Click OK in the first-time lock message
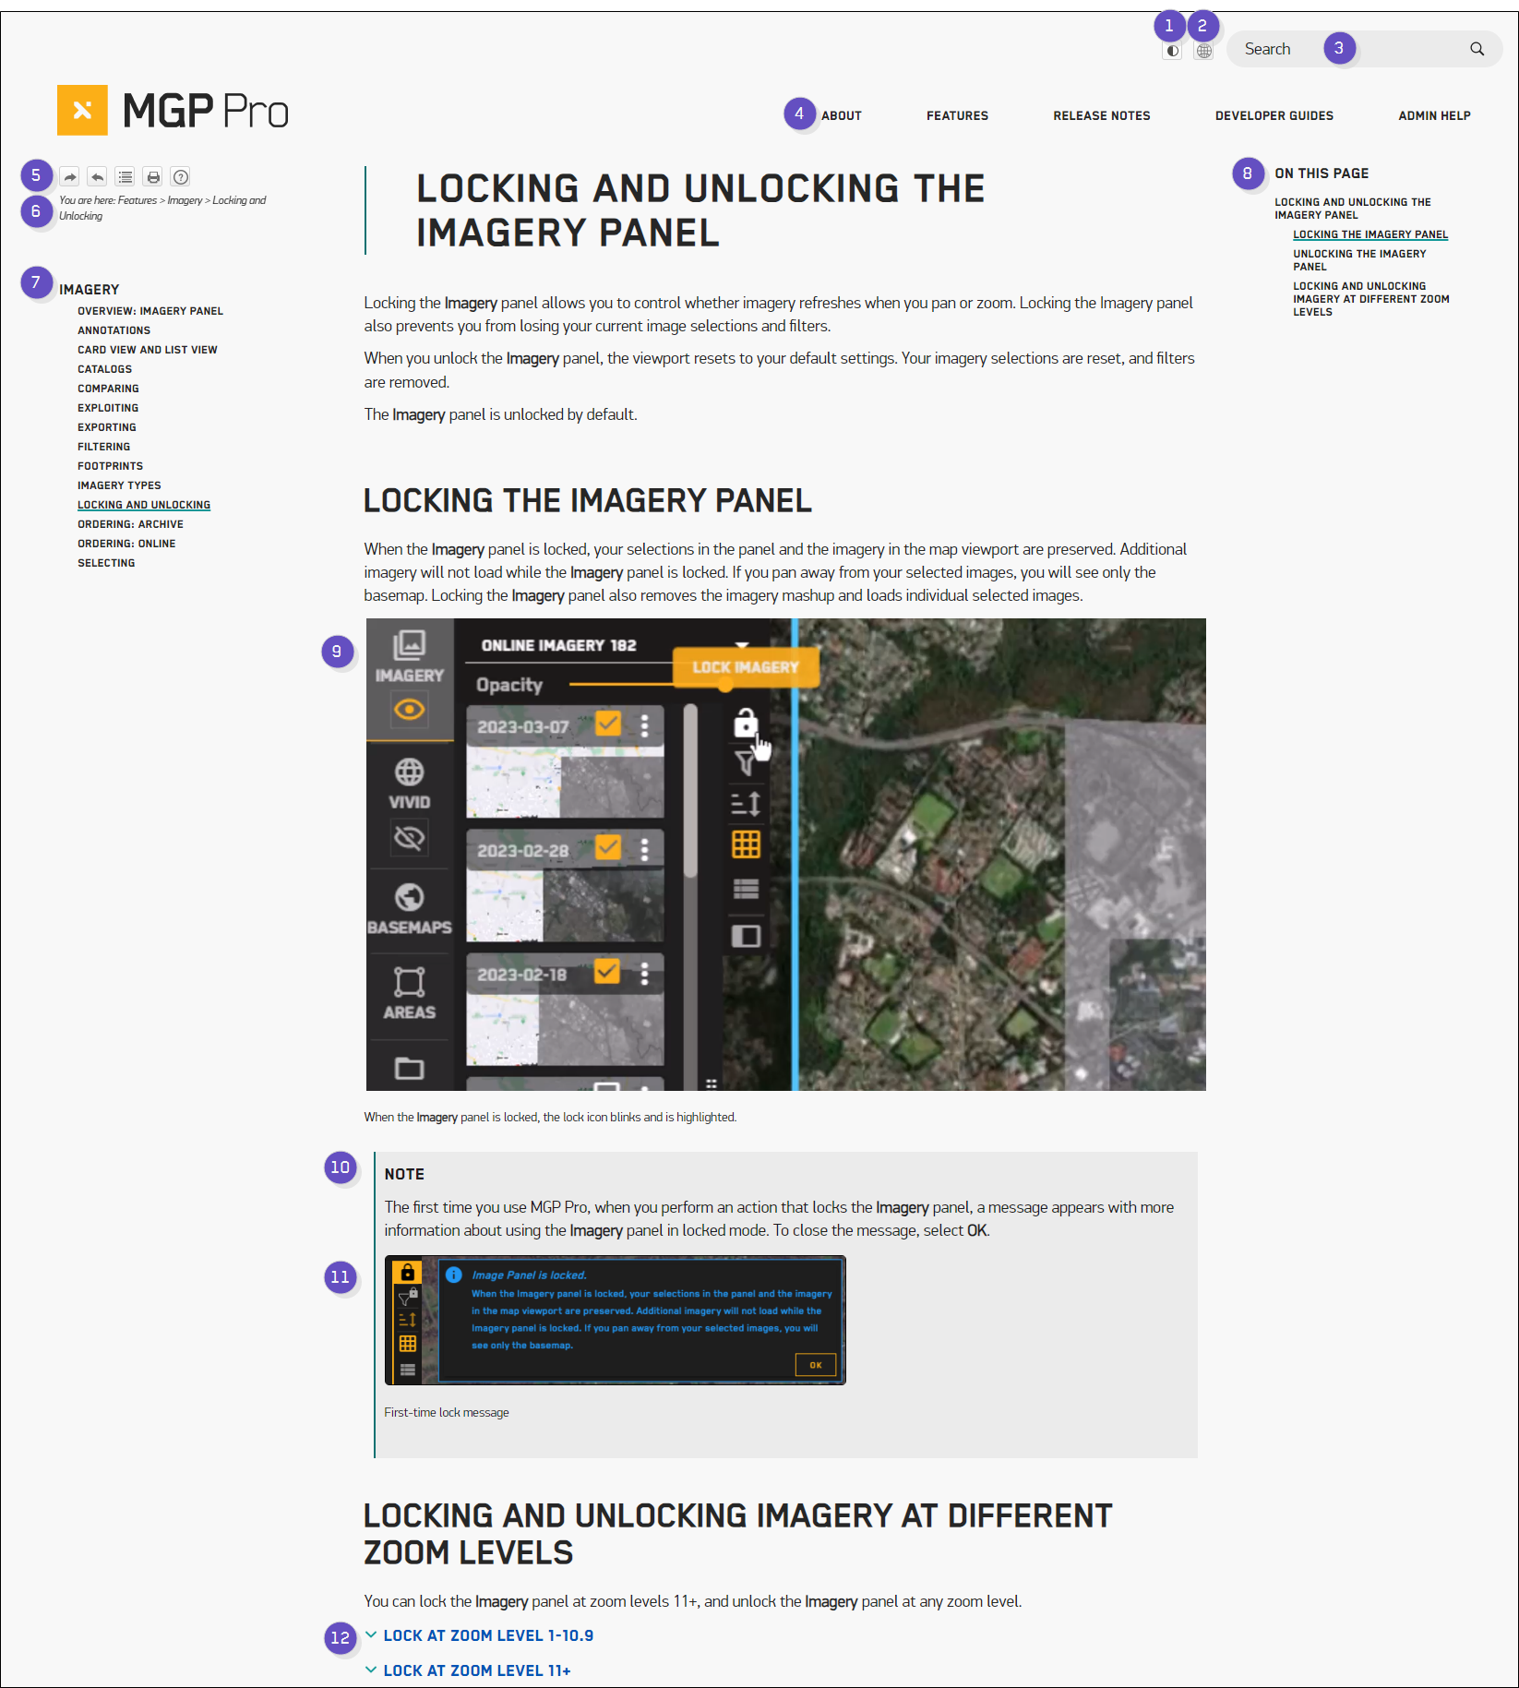The height and width of the screenshot is (1688, 1519). pyautogui.click(x=816, y=1365)
